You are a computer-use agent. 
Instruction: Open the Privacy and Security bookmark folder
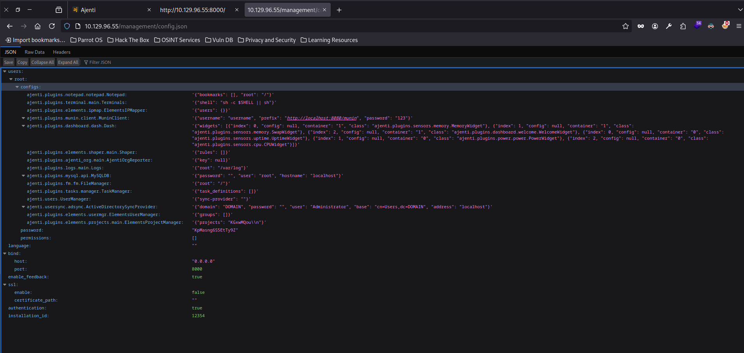tap(267, 40)
